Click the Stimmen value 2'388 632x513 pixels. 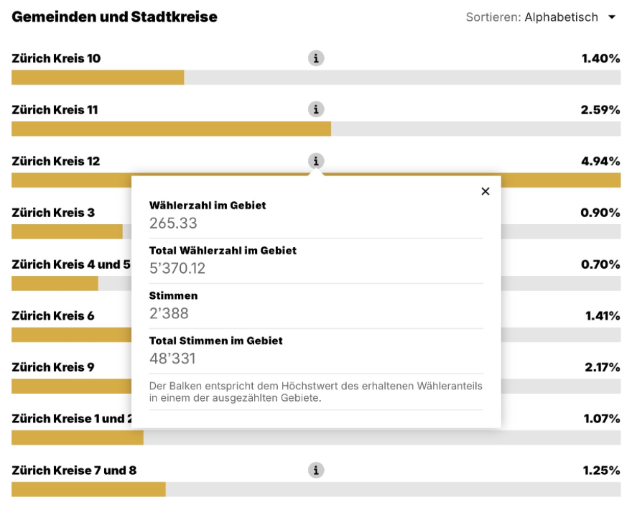coord(169,313)
